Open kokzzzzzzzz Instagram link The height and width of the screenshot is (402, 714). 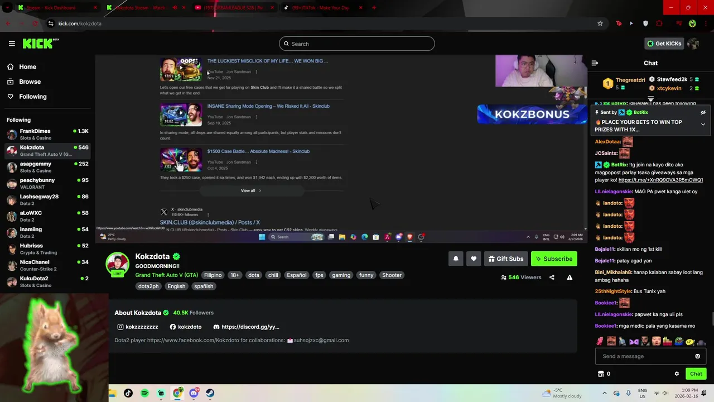point(138,327)
